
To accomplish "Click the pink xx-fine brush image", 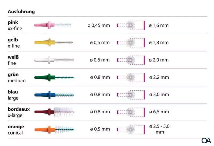I will [x=53, y=25].
